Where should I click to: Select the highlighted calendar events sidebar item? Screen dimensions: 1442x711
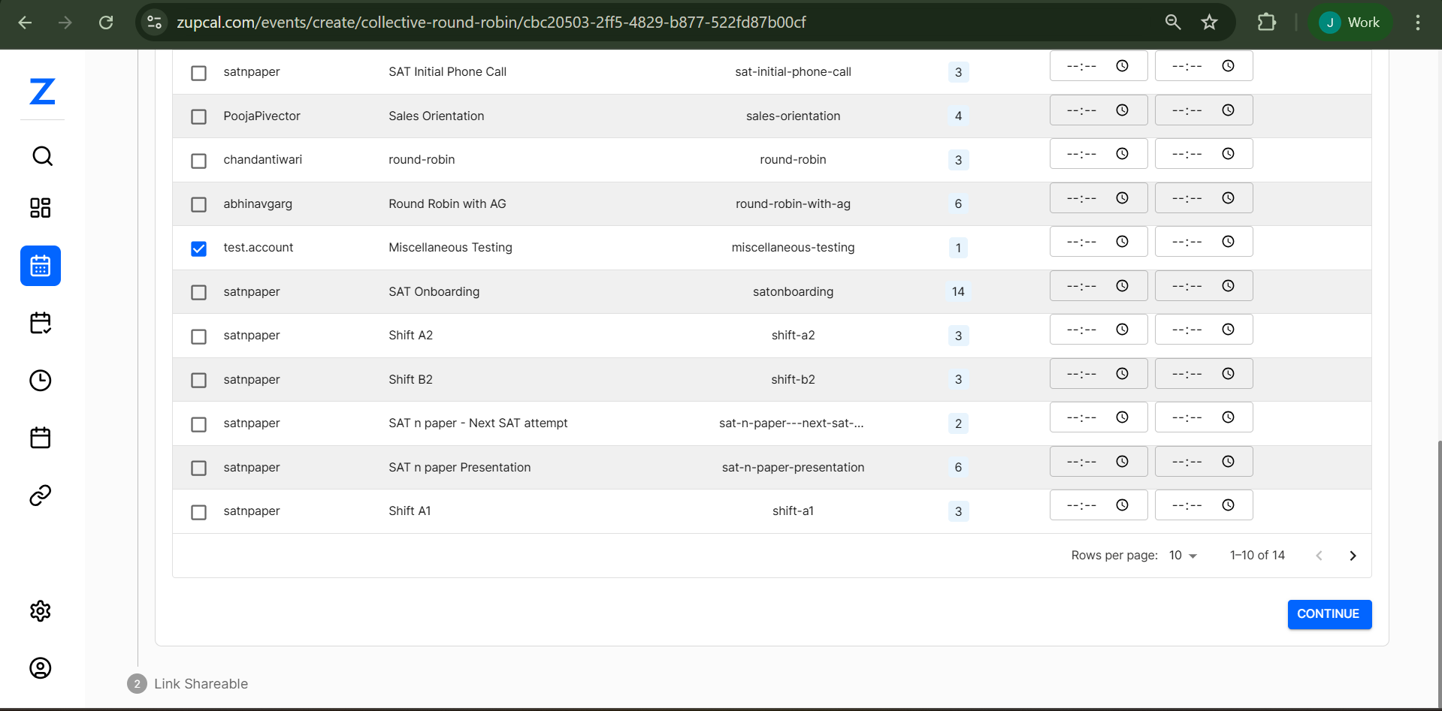[x=41, y=266]
